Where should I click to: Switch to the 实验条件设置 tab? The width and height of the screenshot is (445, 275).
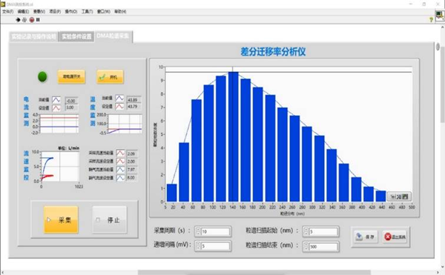pyautogui.click(x=76, y=36)
